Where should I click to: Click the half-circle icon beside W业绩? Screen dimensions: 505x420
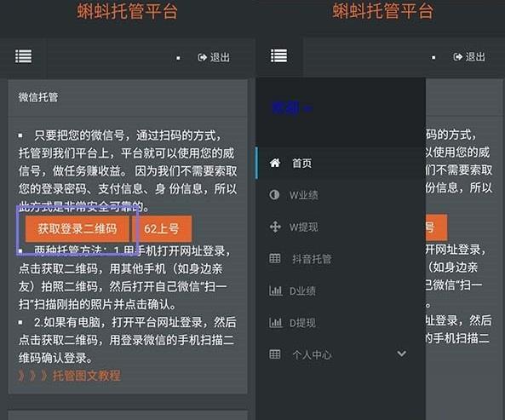click(x=274, y=194)
